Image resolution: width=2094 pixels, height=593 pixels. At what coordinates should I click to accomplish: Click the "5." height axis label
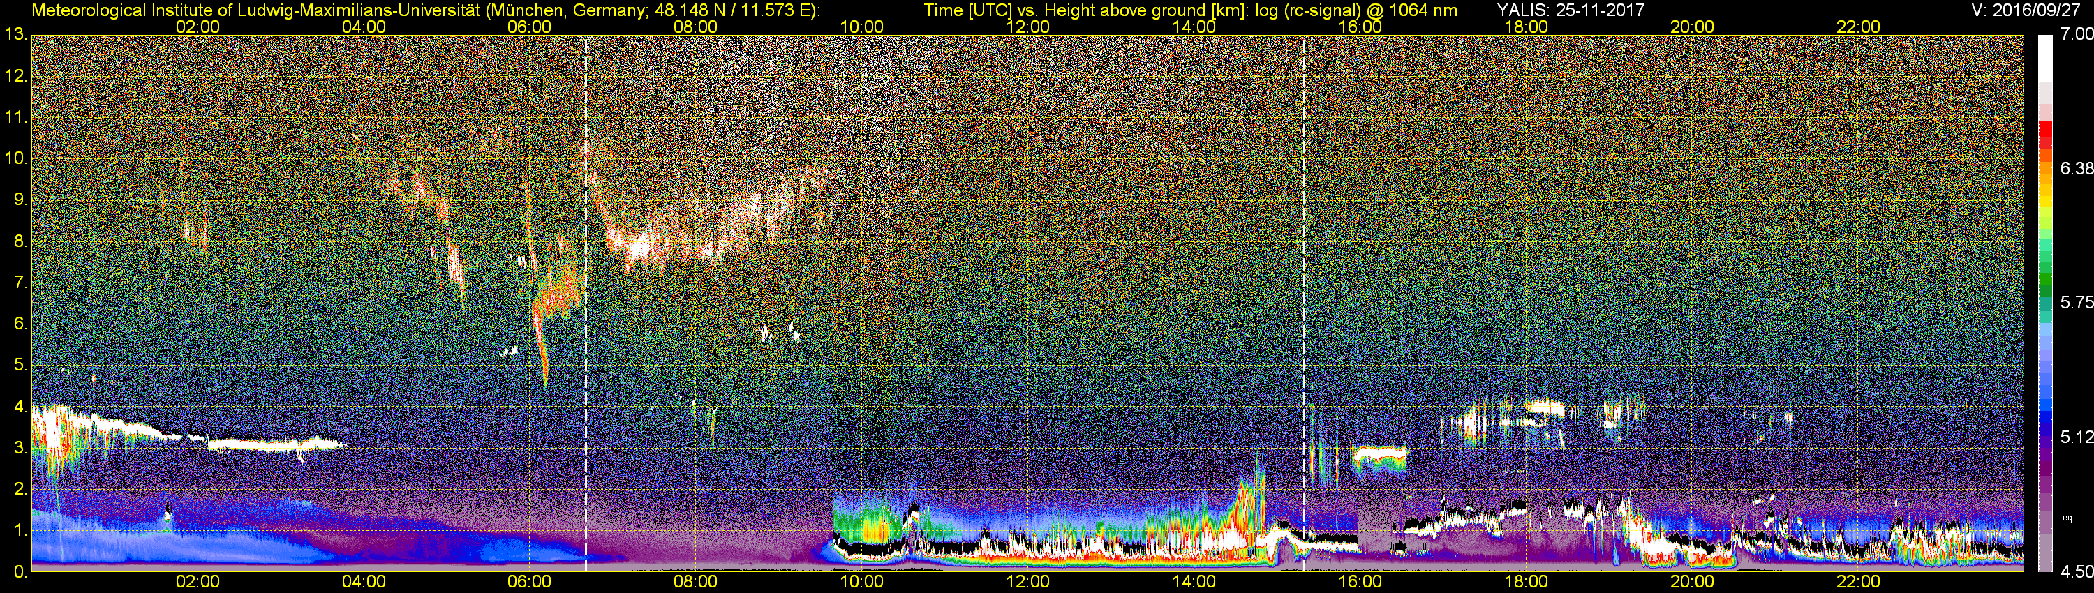pos(20,365)
